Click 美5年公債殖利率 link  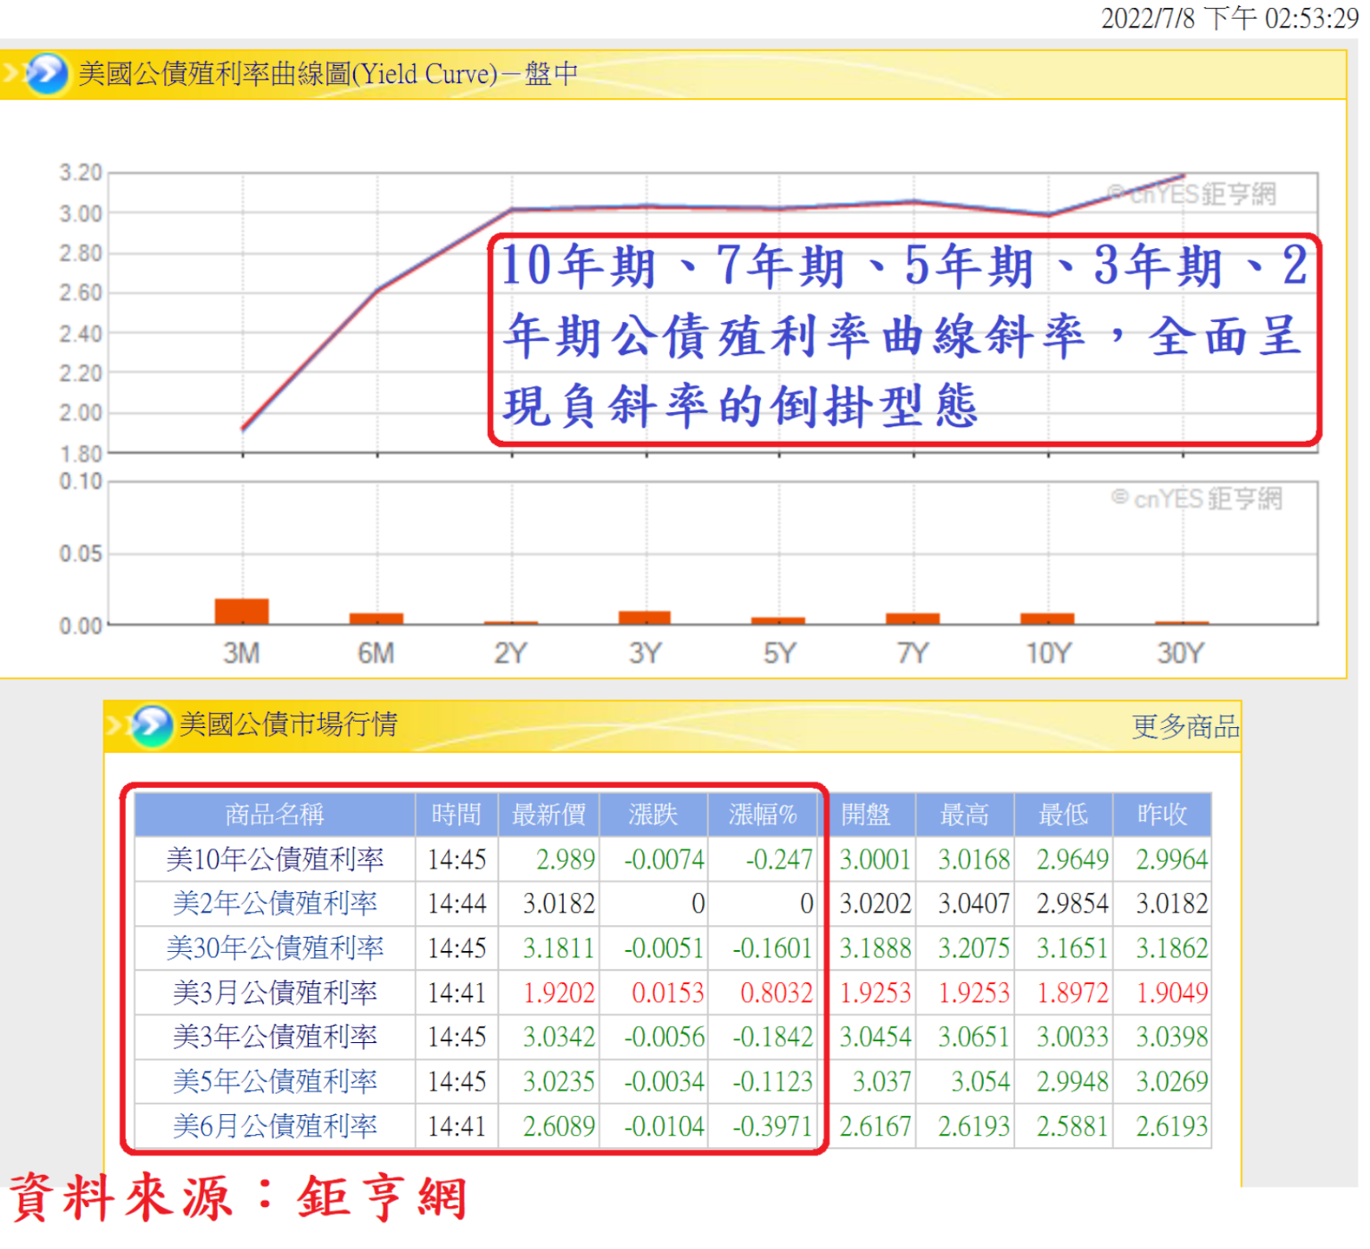(x=275, y=1082)
